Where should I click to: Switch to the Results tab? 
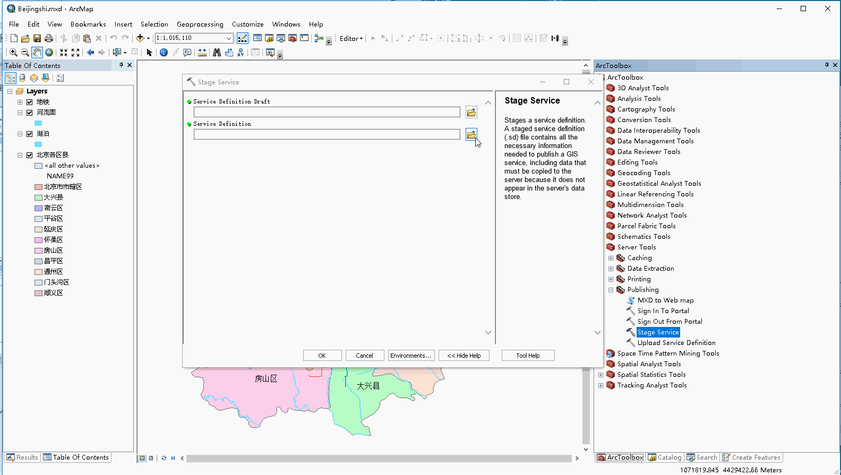tap(22, 457)
